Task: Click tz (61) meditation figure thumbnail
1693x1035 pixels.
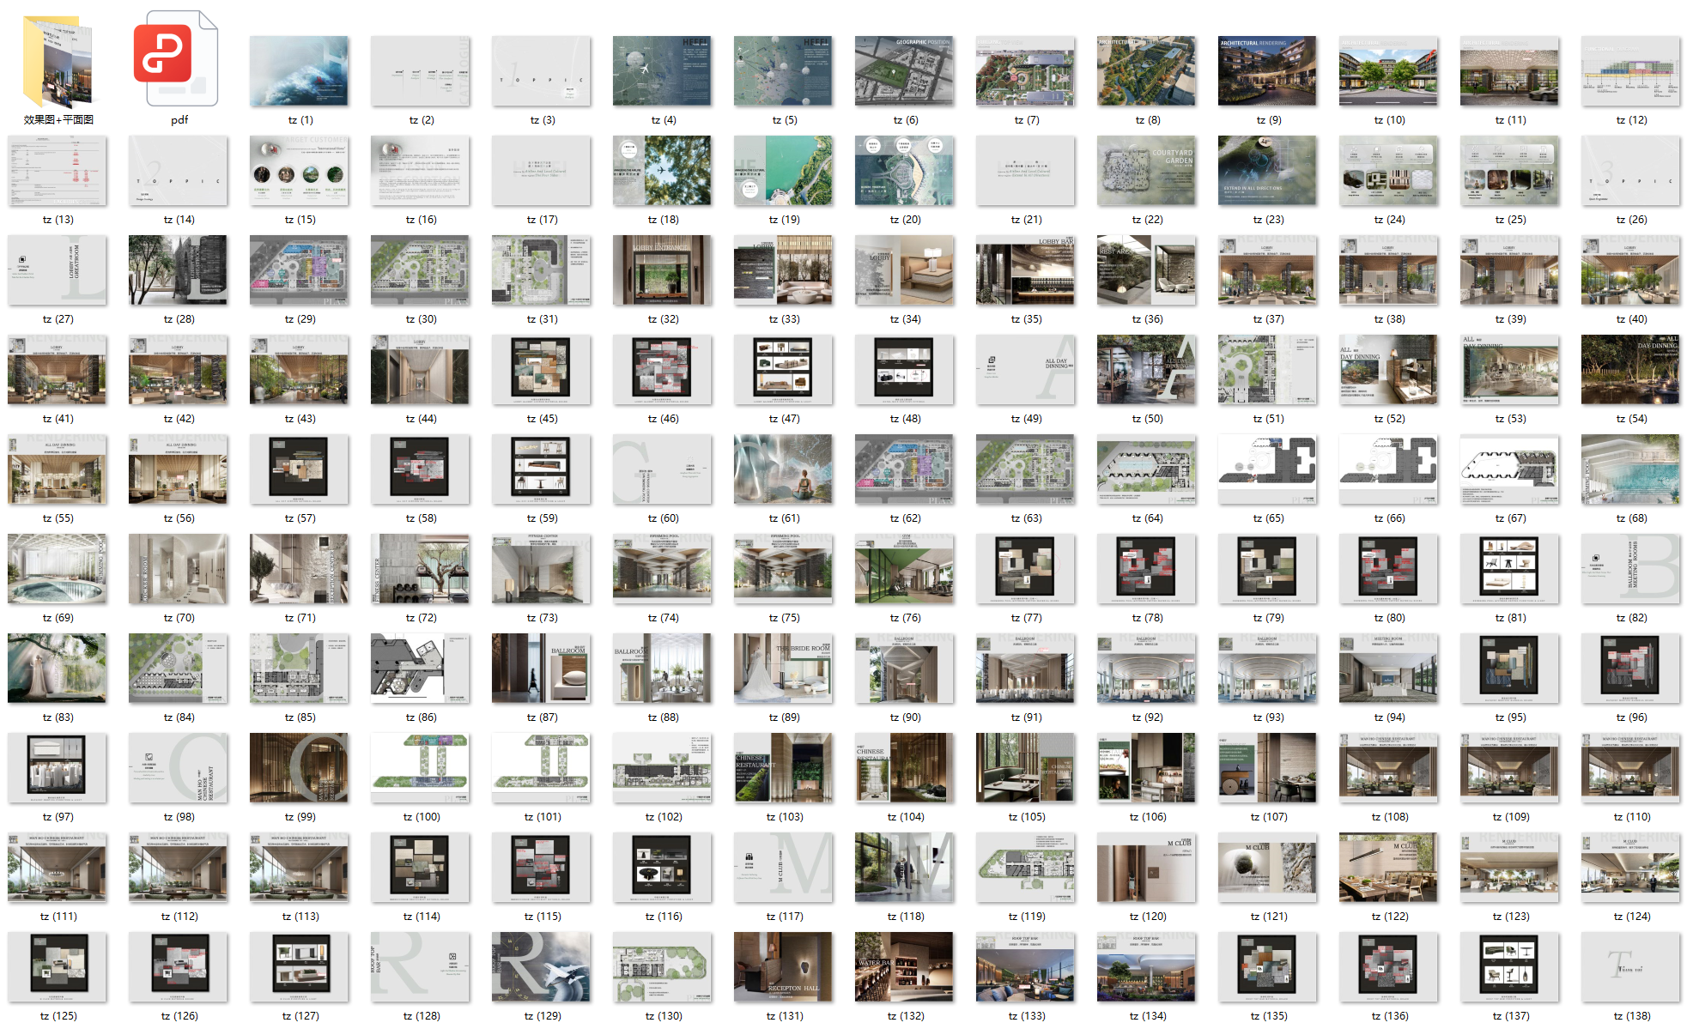Action: tap(783, 469)
